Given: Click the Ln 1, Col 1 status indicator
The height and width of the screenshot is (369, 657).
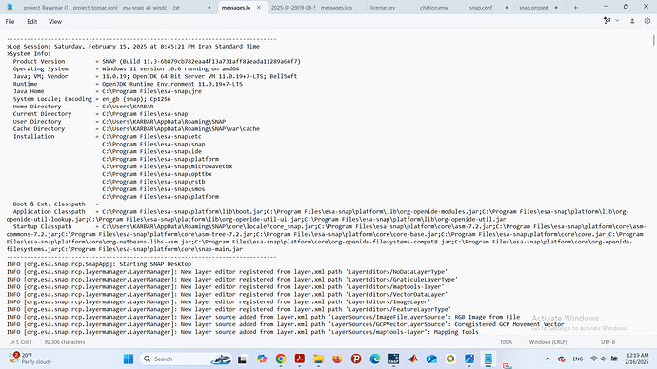Looking at the screenshot, I should click(x=21, y=342).
